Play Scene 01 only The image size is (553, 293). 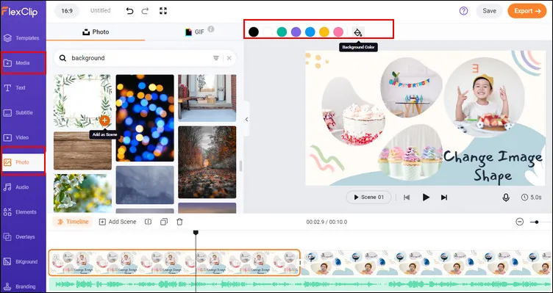point(369,198)
